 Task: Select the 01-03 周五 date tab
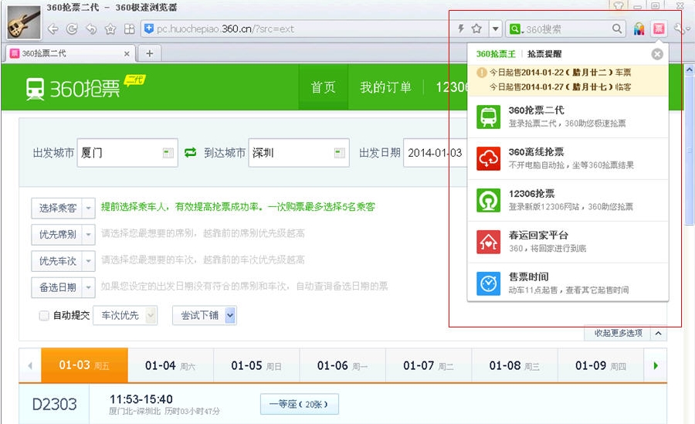click(84, 365)
